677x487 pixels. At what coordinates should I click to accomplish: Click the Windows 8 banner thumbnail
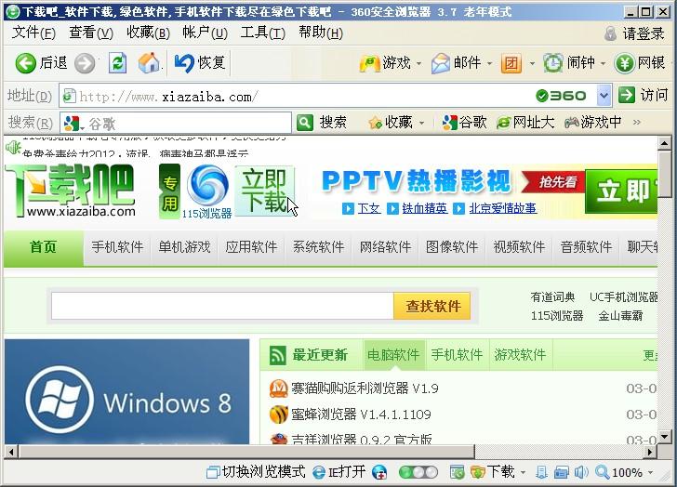[x=126, y=391]
